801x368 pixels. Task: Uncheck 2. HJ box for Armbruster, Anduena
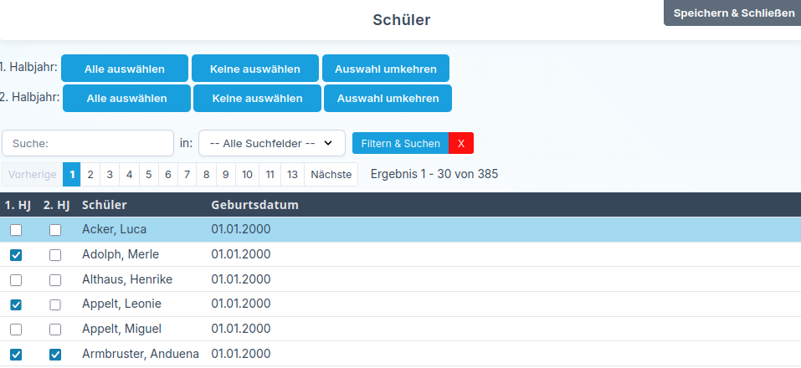point(55,355)
